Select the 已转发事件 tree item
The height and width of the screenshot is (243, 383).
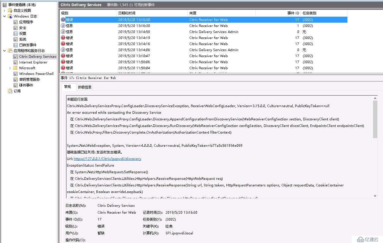pyautogui.click(x=28, y=45)
